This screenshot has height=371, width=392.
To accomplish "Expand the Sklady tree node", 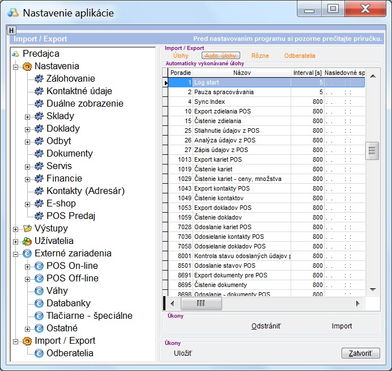I will pos(27,116).
